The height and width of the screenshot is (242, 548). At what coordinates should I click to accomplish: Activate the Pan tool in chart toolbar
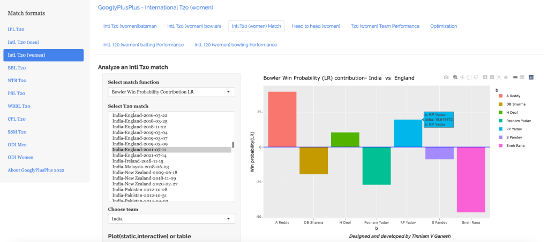pyautogui.click(x=462, y=77)
